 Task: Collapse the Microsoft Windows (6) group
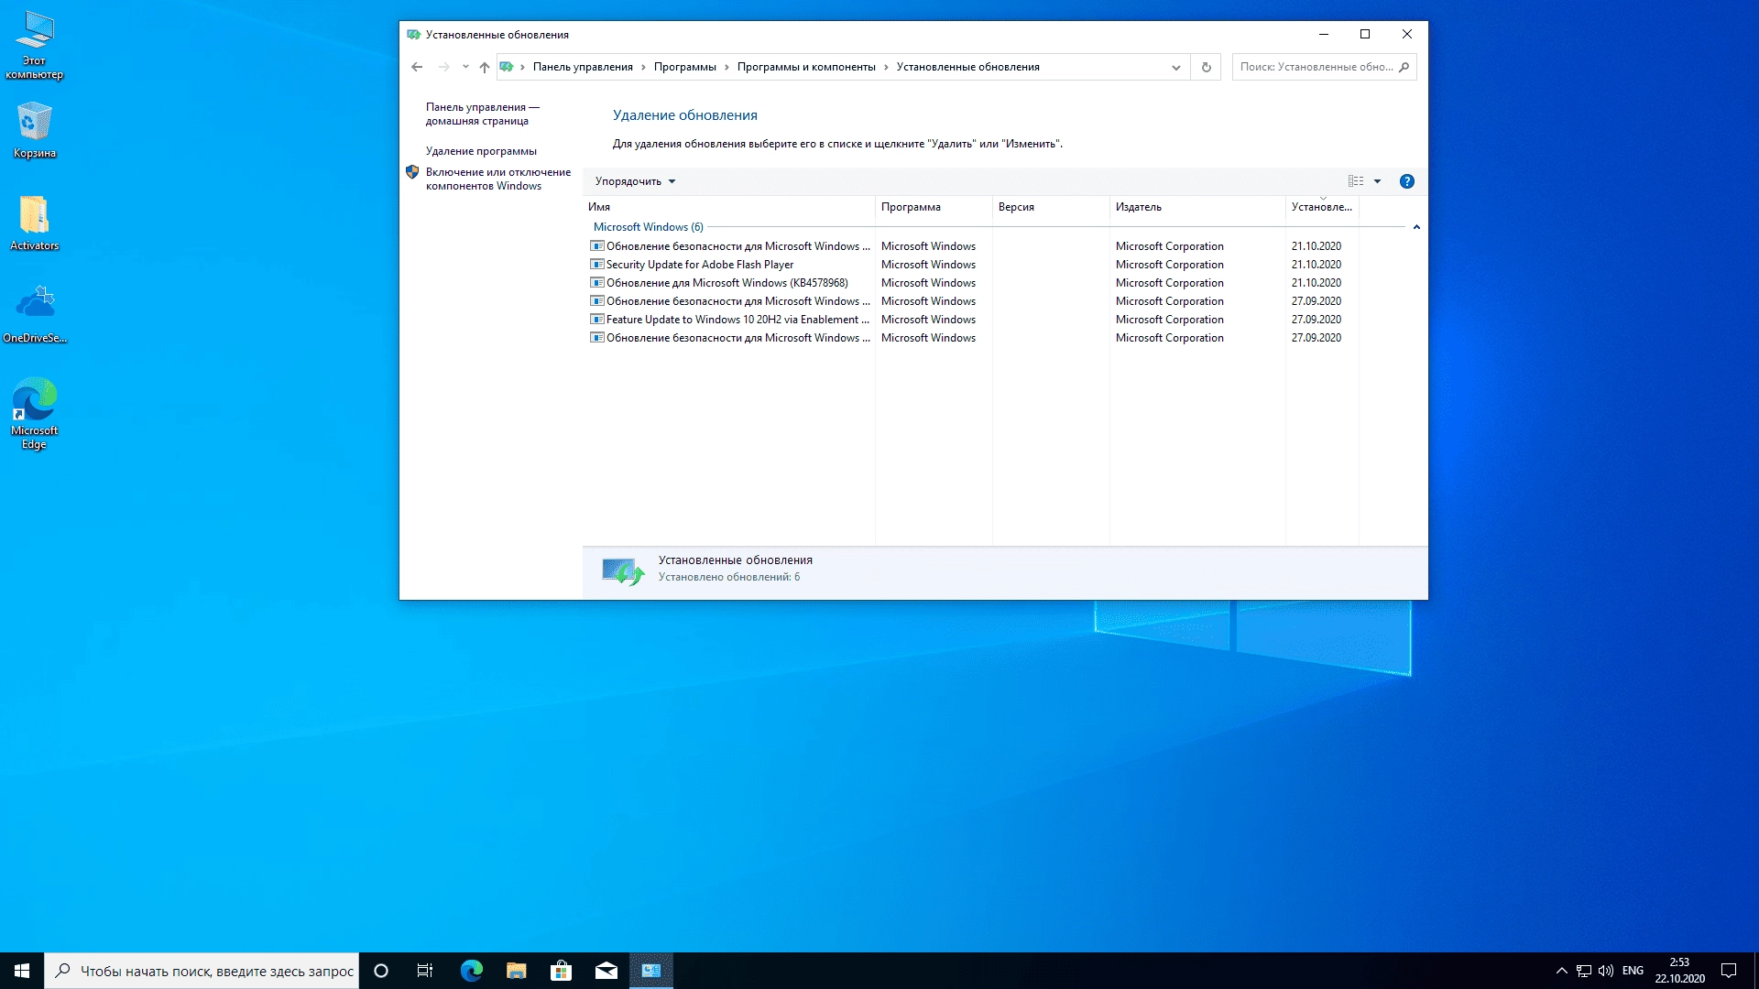[x=1416, y=227]
